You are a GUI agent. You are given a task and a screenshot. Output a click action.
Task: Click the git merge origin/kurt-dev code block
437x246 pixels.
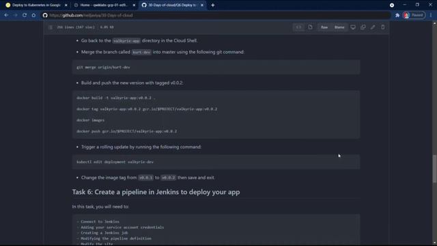pyautogui.click(x=216, y=67)
